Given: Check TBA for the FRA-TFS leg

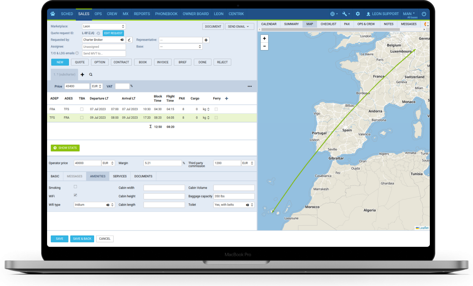Looking at the screenshot, I should [x=82, y=109].
